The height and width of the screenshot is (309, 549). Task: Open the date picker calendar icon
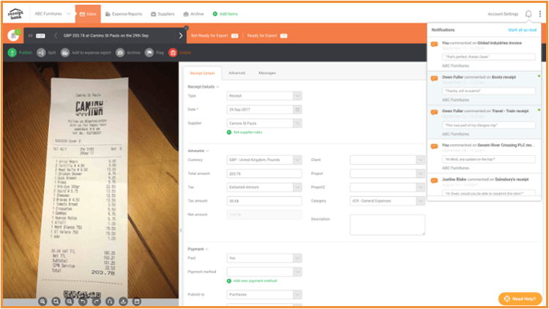coord(297,109)
